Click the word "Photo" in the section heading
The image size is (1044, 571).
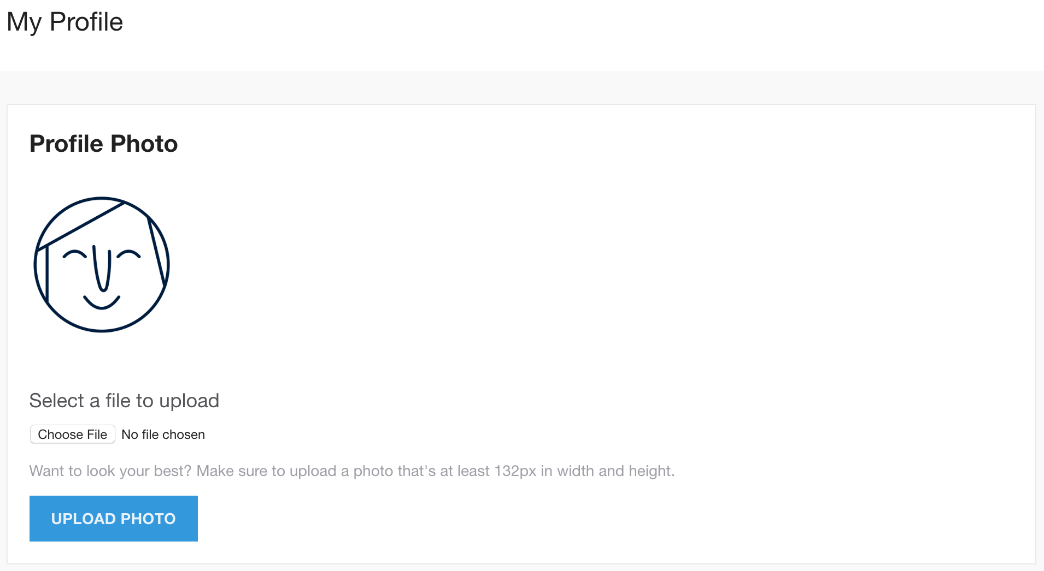tap(144, 144)
